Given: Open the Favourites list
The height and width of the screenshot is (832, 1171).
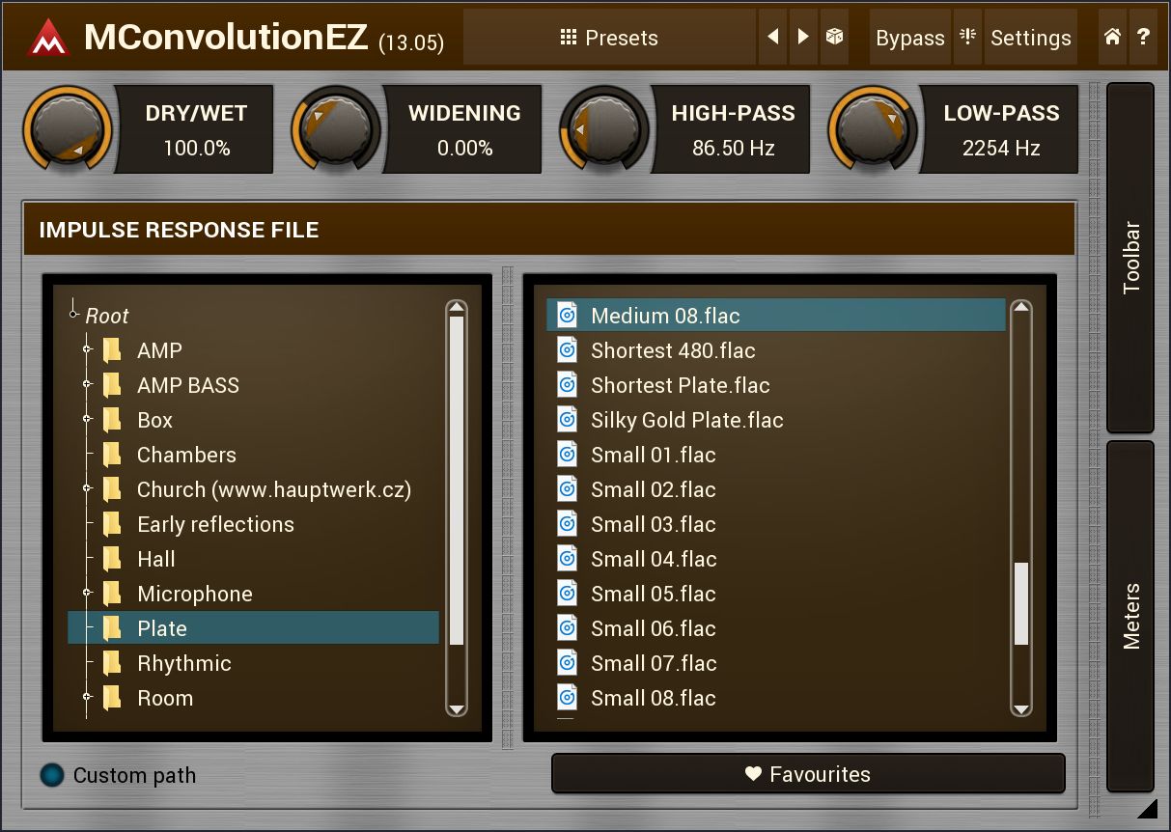Looking at the screenshot, I should [x=807, y=773].
